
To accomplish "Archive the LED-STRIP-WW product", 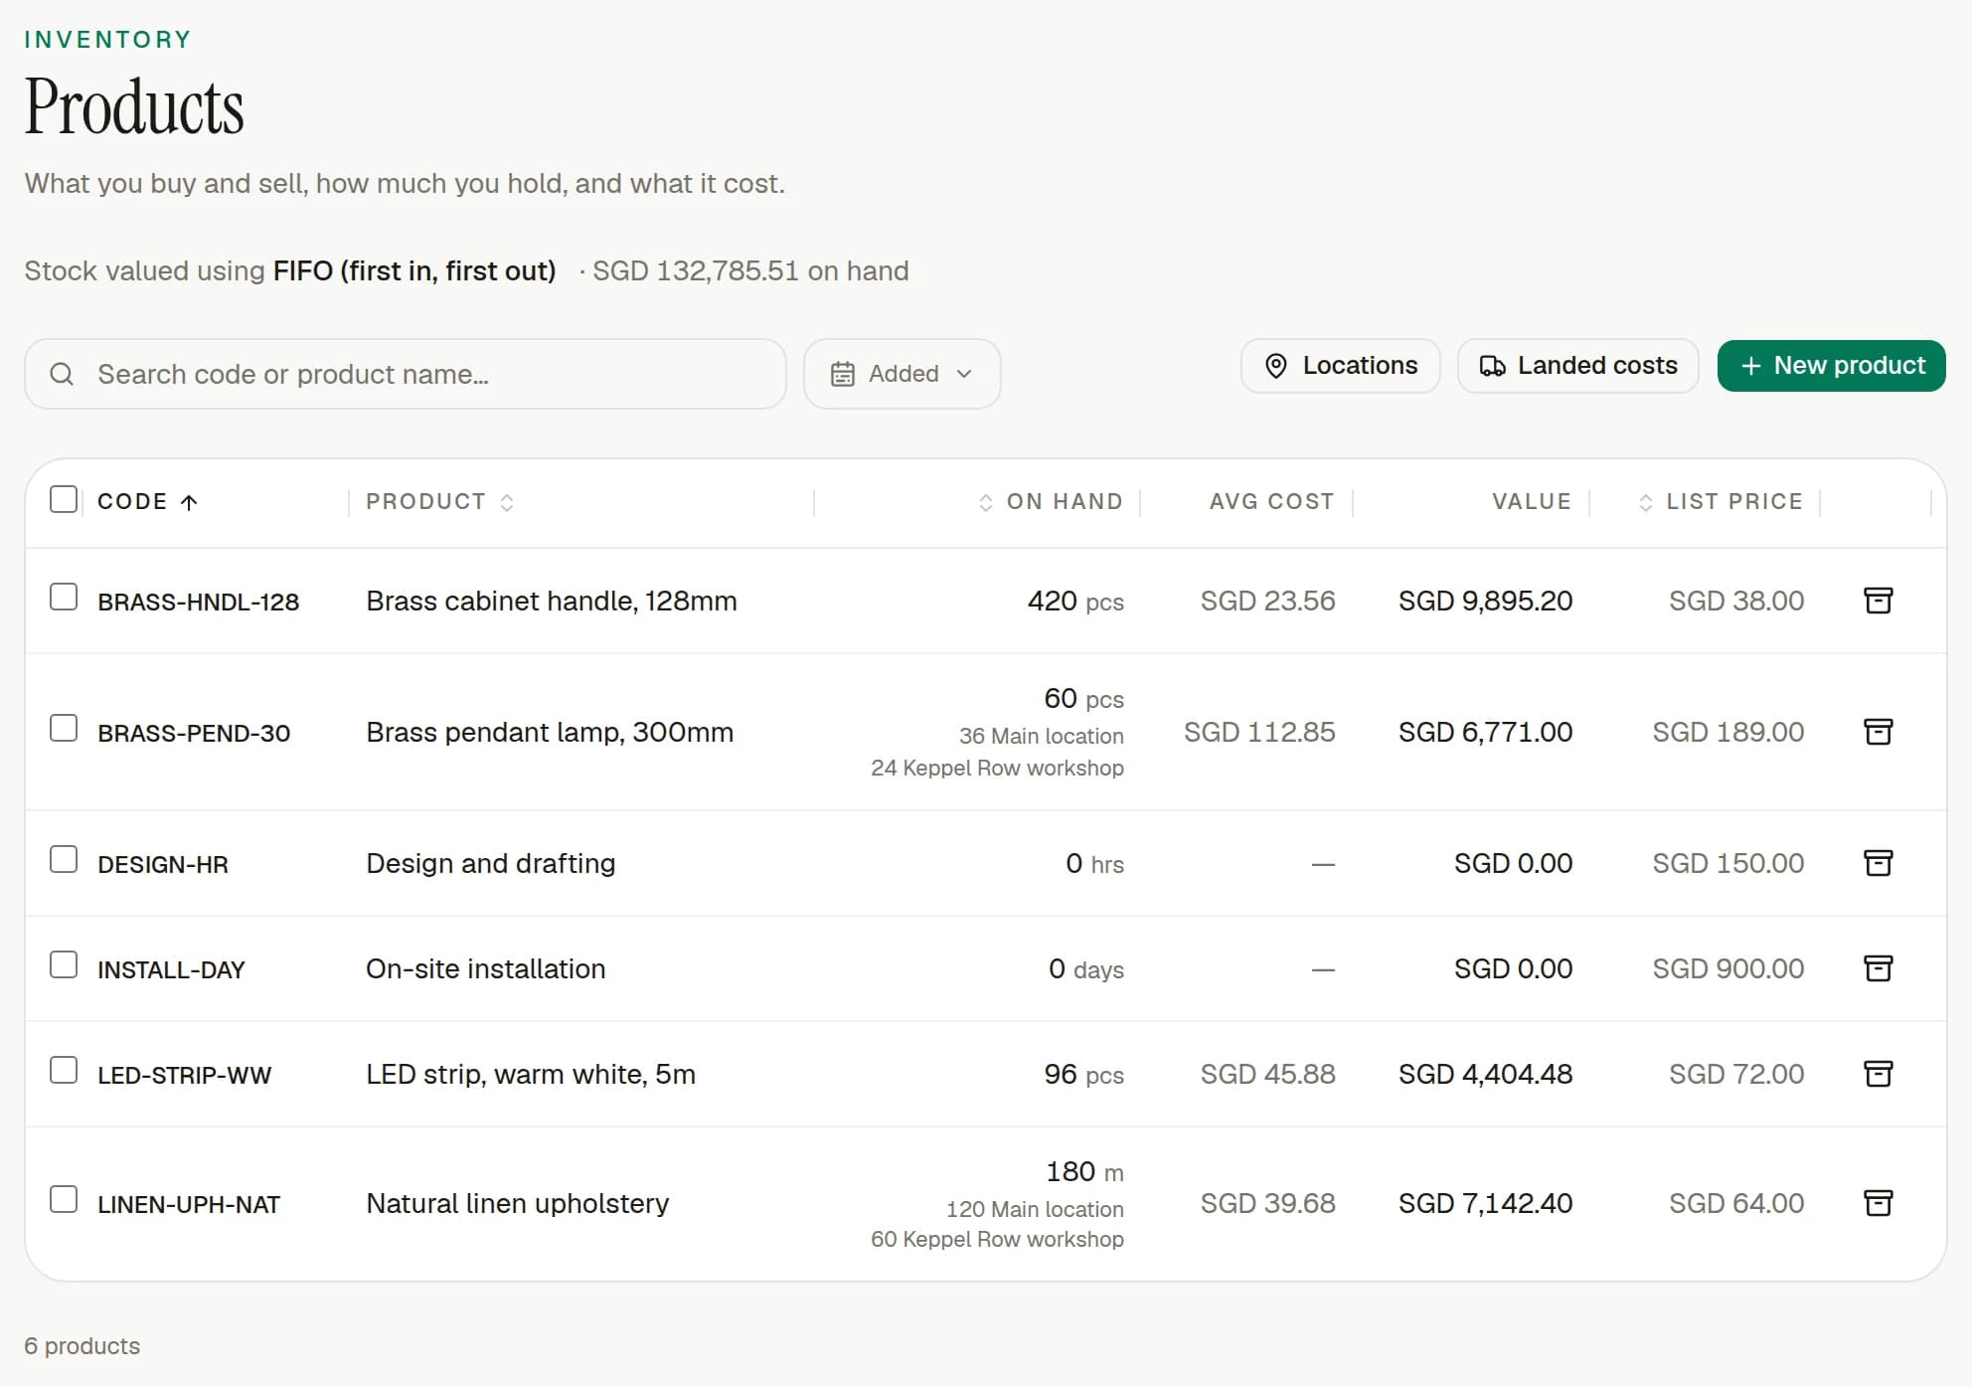I will [x=1878, y=1074].
